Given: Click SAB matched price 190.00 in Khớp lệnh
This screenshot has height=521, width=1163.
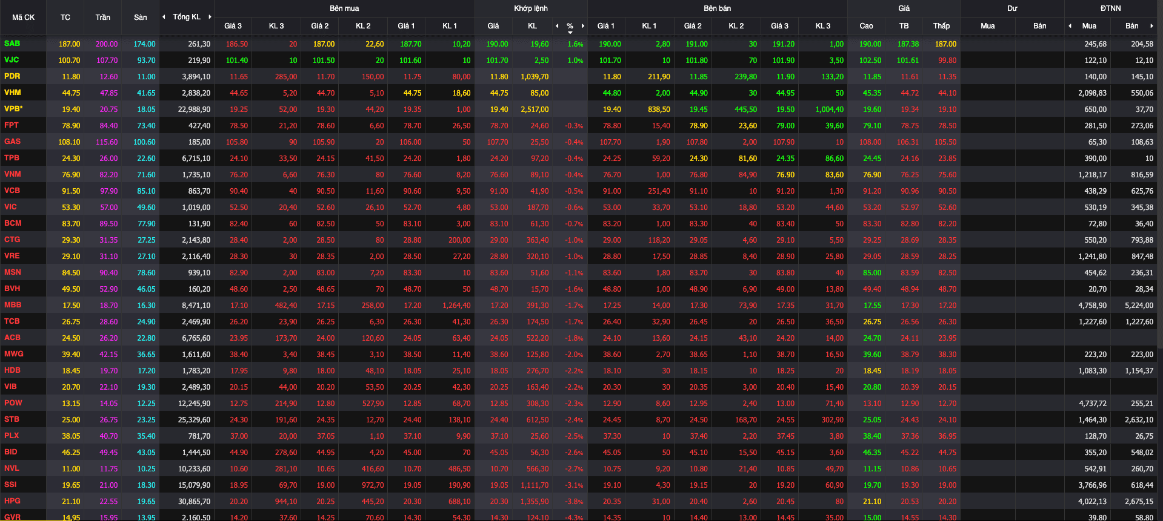Looking at the screenshot, I should [x=497, y=44].
